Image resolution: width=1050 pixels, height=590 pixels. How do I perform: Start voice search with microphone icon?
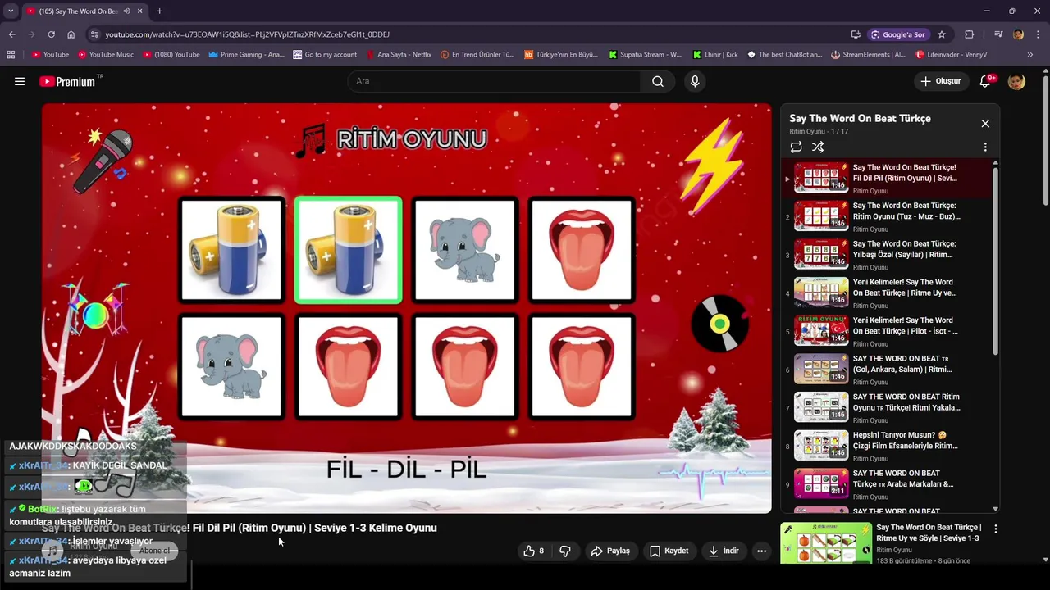pyautogui.click(x=695, y=81)
